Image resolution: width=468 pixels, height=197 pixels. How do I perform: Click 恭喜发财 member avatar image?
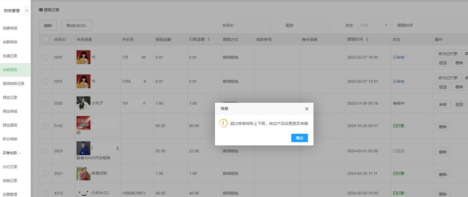coord(83,173)
